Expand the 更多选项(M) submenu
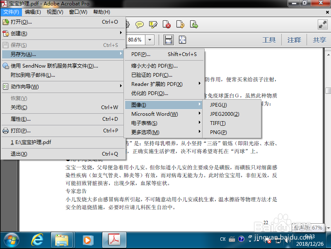The image size is (331, 249). (164, 132)
